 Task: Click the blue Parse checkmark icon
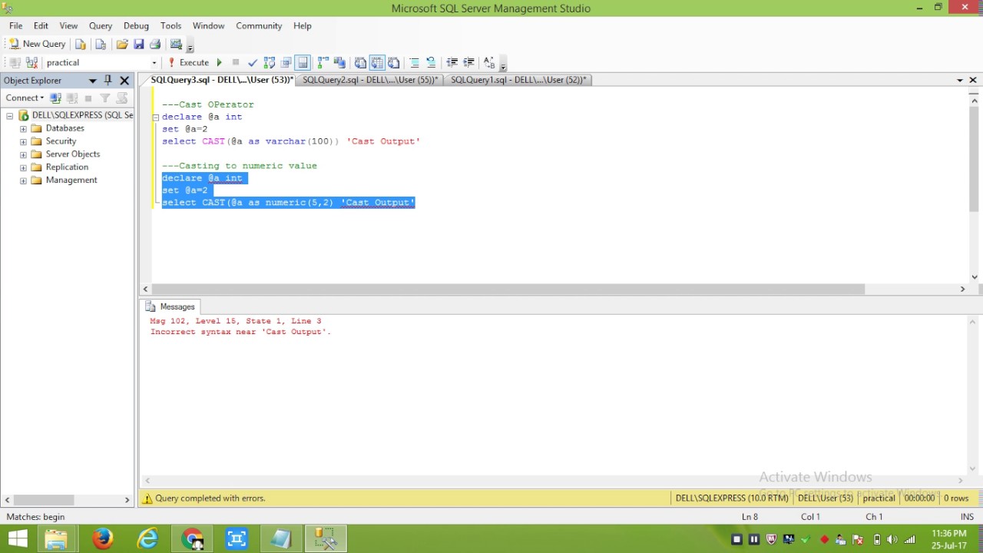[x=253, y=63]
